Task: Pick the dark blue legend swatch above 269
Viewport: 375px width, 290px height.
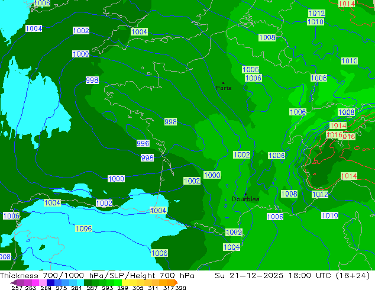Action: tap(50, 282)
